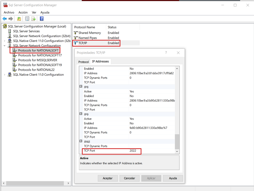Image resolution: width=254 pixels, height=191 pixels.
Task: Click the Ayuda button in dialog
Action: coord(173,178)
